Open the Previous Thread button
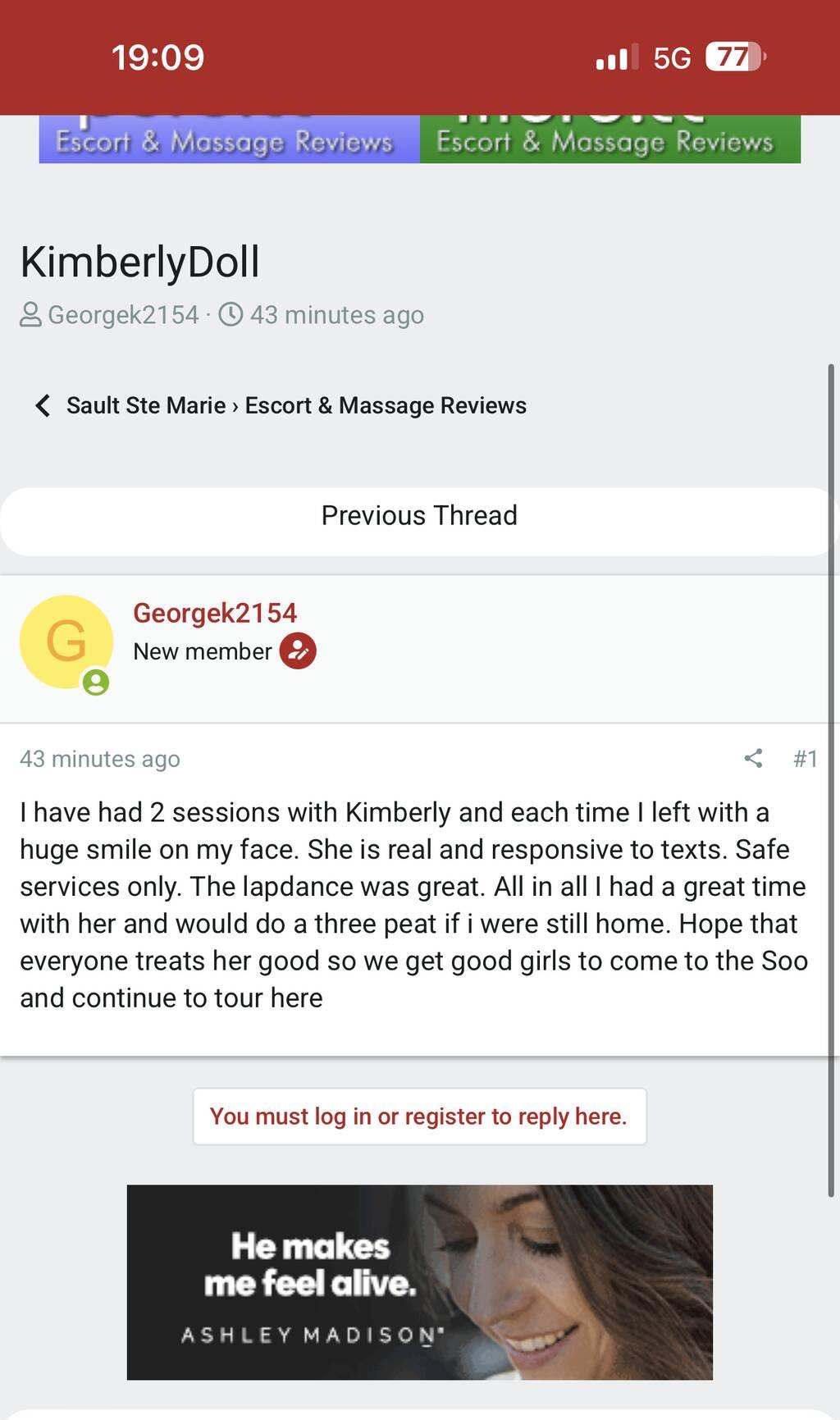The height and width of the screenshot is (1420, 840). [x=419, y=515]
